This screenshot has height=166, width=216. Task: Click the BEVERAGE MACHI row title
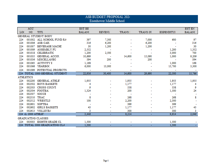pos(49,46)
